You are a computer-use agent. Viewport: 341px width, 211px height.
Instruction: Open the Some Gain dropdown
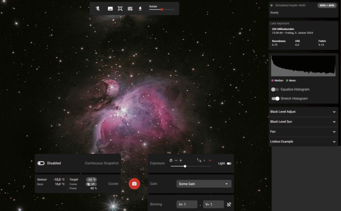point(204,184)
